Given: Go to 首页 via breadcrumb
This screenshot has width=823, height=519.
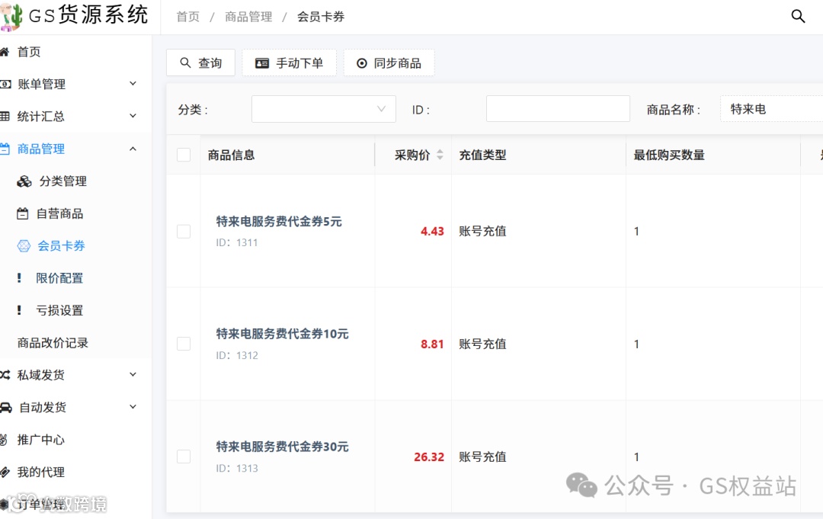Looking at the screenshot, I should tap(188, 17).
